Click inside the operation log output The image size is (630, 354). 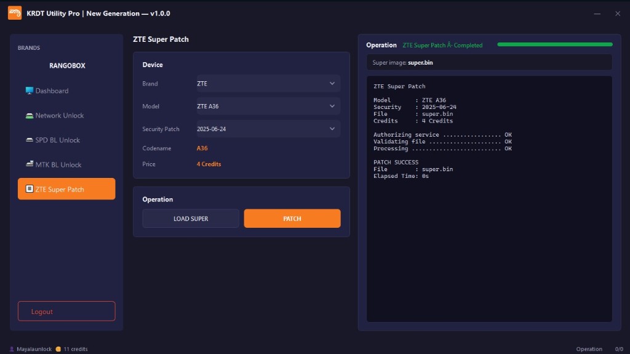click(489, 199)
